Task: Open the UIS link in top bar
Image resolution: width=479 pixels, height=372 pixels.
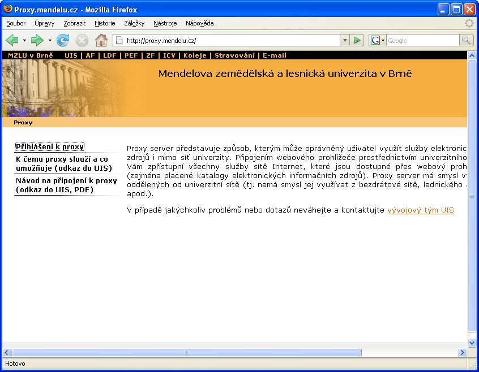Action: (x=71, y=55)
